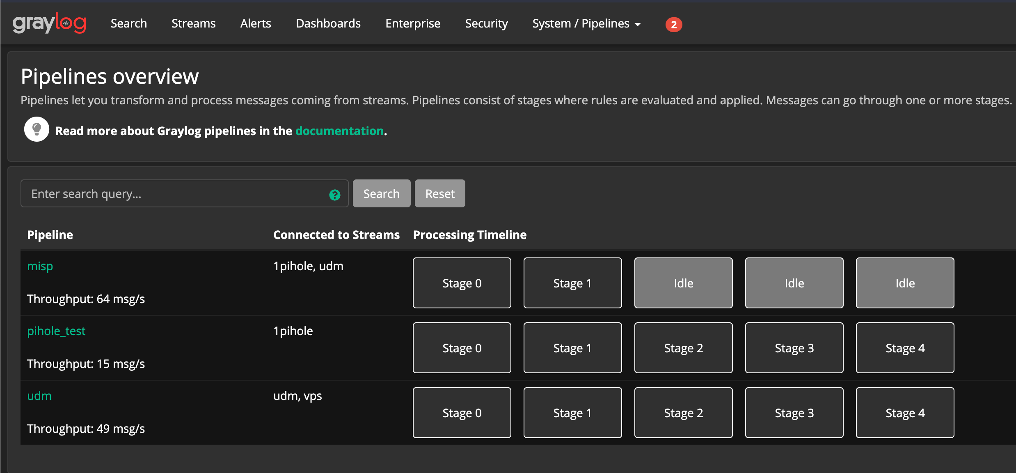The width and height of the screenshot is (1016, 473).
Task: Click Stage 2 box in udm timeline
Action: (683, 413)
